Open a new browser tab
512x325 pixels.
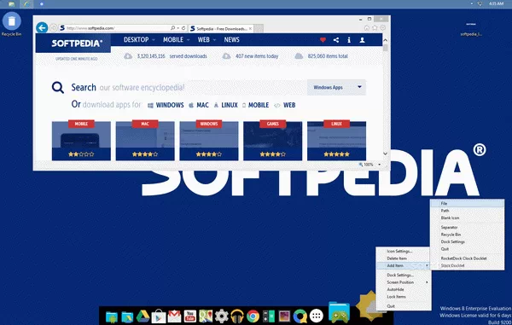pos(259,29)
